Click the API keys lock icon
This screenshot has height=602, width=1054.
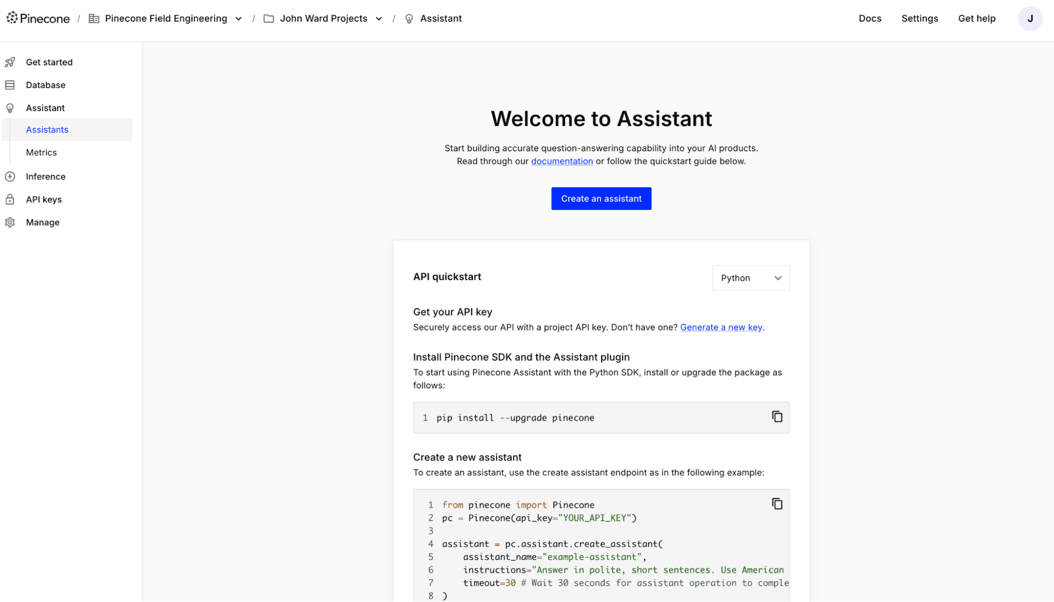10,199
